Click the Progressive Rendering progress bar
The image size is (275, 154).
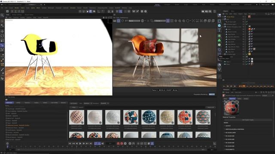pyautogui.click(x=212, y=94)
